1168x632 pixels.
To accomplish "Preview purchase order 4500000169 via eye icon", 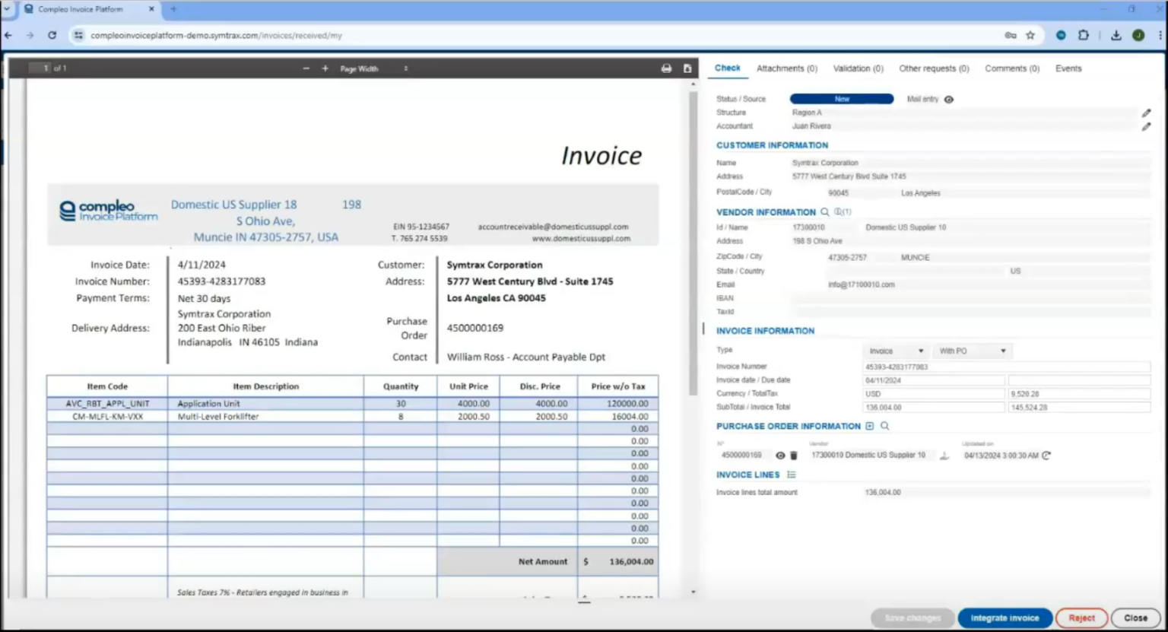I will (779, 455).
